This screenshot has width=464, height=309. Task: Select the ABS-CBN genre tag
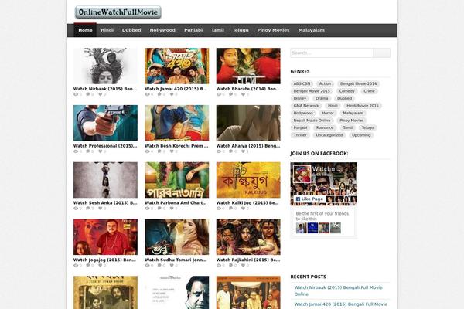point(302,83)
